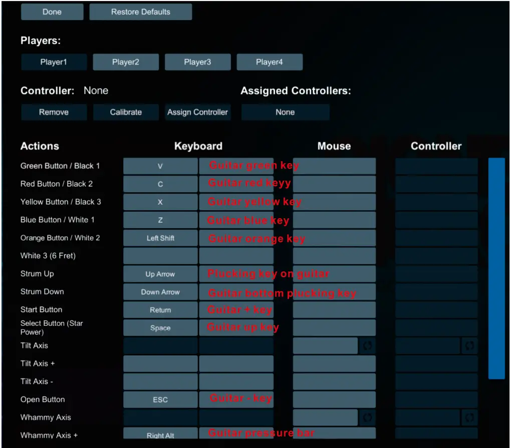510x448 pixels.
Task: Click the blue vertical scrollbar thumb
Action: coord(496,268)
